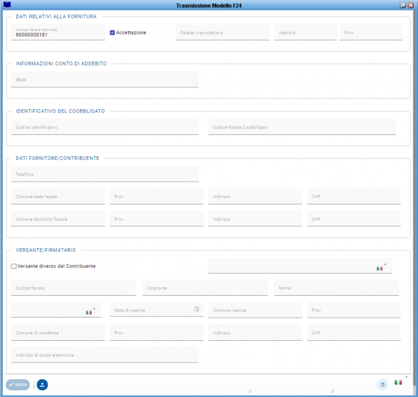Uncheck the Accettazione checkbox
This screenshot has width=418, height=397.
(112, 32)
